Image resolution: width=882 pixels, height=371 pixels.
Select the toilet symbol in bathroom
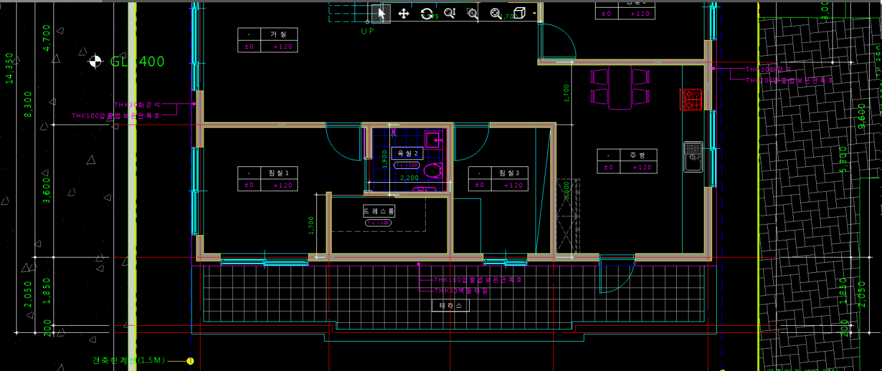[433, 171]
